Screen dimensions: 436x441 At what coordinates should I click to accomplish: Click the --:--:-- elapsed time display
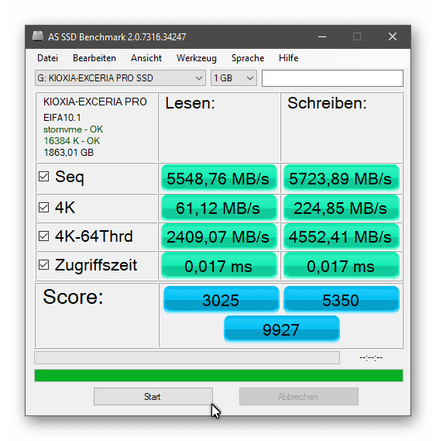[371, 358]
